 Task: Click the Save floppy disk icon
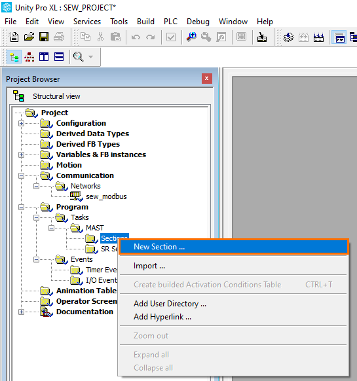pos(44,37)
